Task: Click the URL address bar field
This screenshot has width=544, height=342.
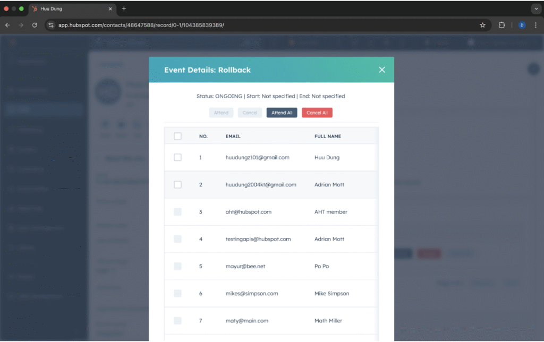Action: (x=266, y=25)
